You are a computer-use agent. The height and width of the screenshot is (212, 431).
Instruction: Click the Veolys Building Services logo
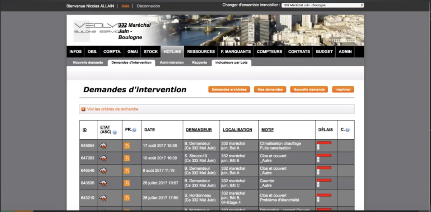[96, 28]
